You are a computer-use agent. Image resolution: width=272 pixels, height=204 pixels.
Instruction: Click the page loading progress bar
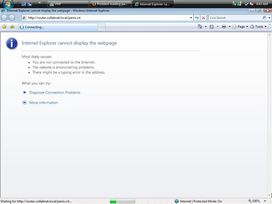pyautogui.click(x=122, y=201)
